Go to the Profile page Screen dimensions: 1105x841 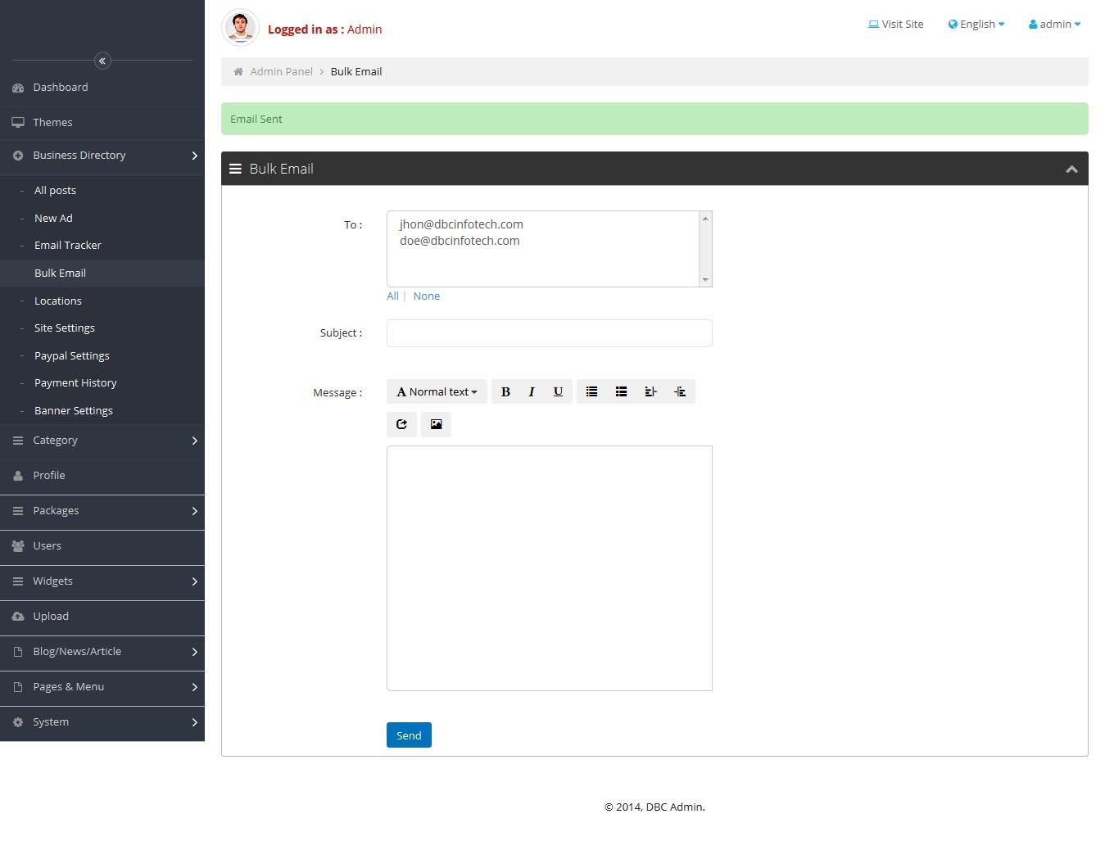point(102,476)
